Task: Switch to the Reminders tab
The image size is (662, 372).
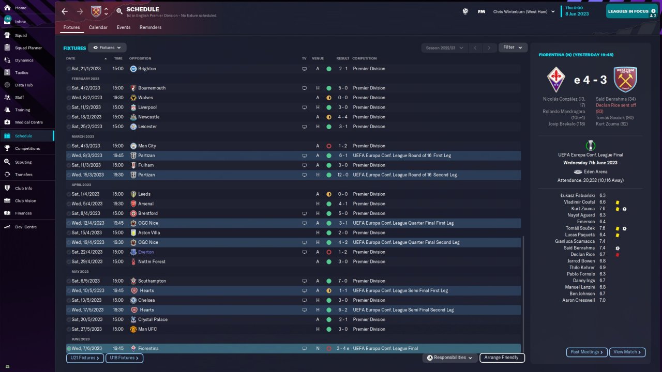Action: 151,27
